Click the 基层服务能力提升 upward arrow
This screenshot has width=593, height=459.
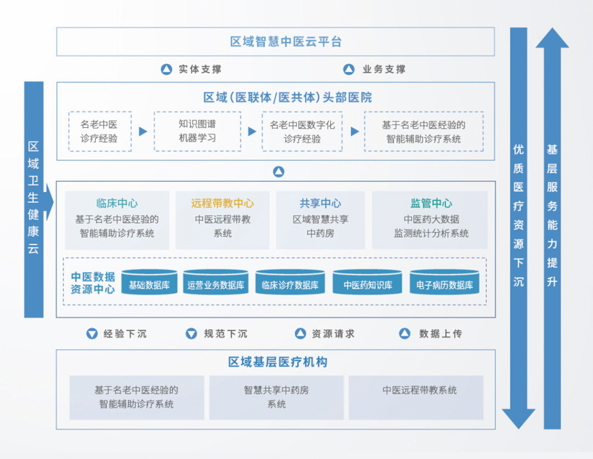point(552,228)
